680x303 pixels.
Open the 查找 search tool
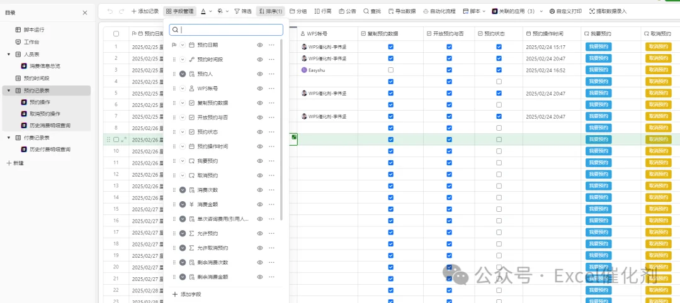point(372,11)
